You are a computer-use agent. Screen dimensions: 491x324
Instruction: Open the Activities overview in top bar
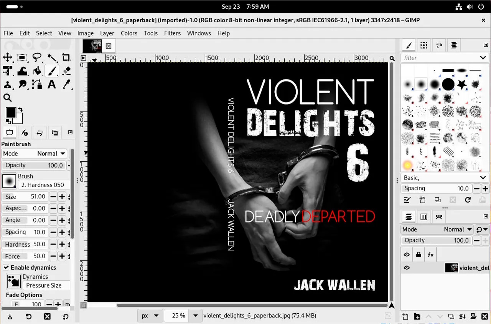15,7
